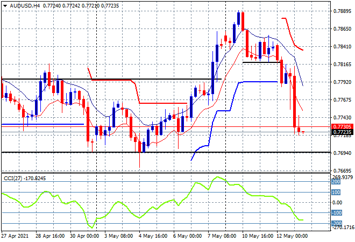This screenshot has height=242, width=355.
Task: Click the CCI -200 level label
Action: tap(337, 223)
